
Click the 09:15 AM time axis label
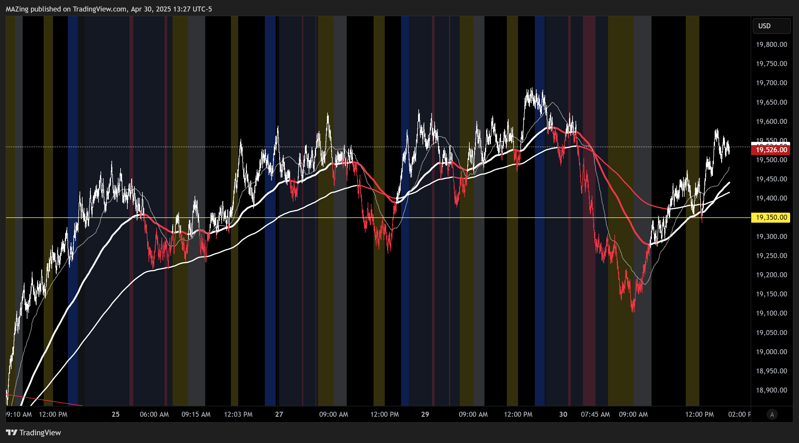196,414
